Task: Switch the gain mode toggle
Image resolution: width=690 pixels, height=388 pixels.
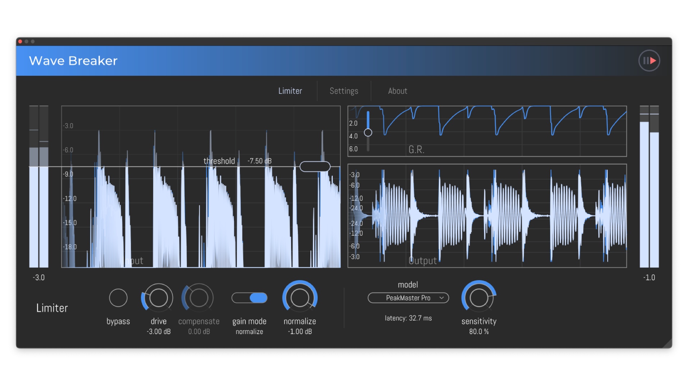Action: [x=249, y=298]
